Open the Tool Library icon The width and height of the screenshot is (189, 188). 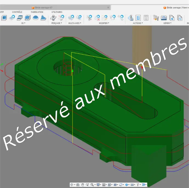(x=156, y=18)
